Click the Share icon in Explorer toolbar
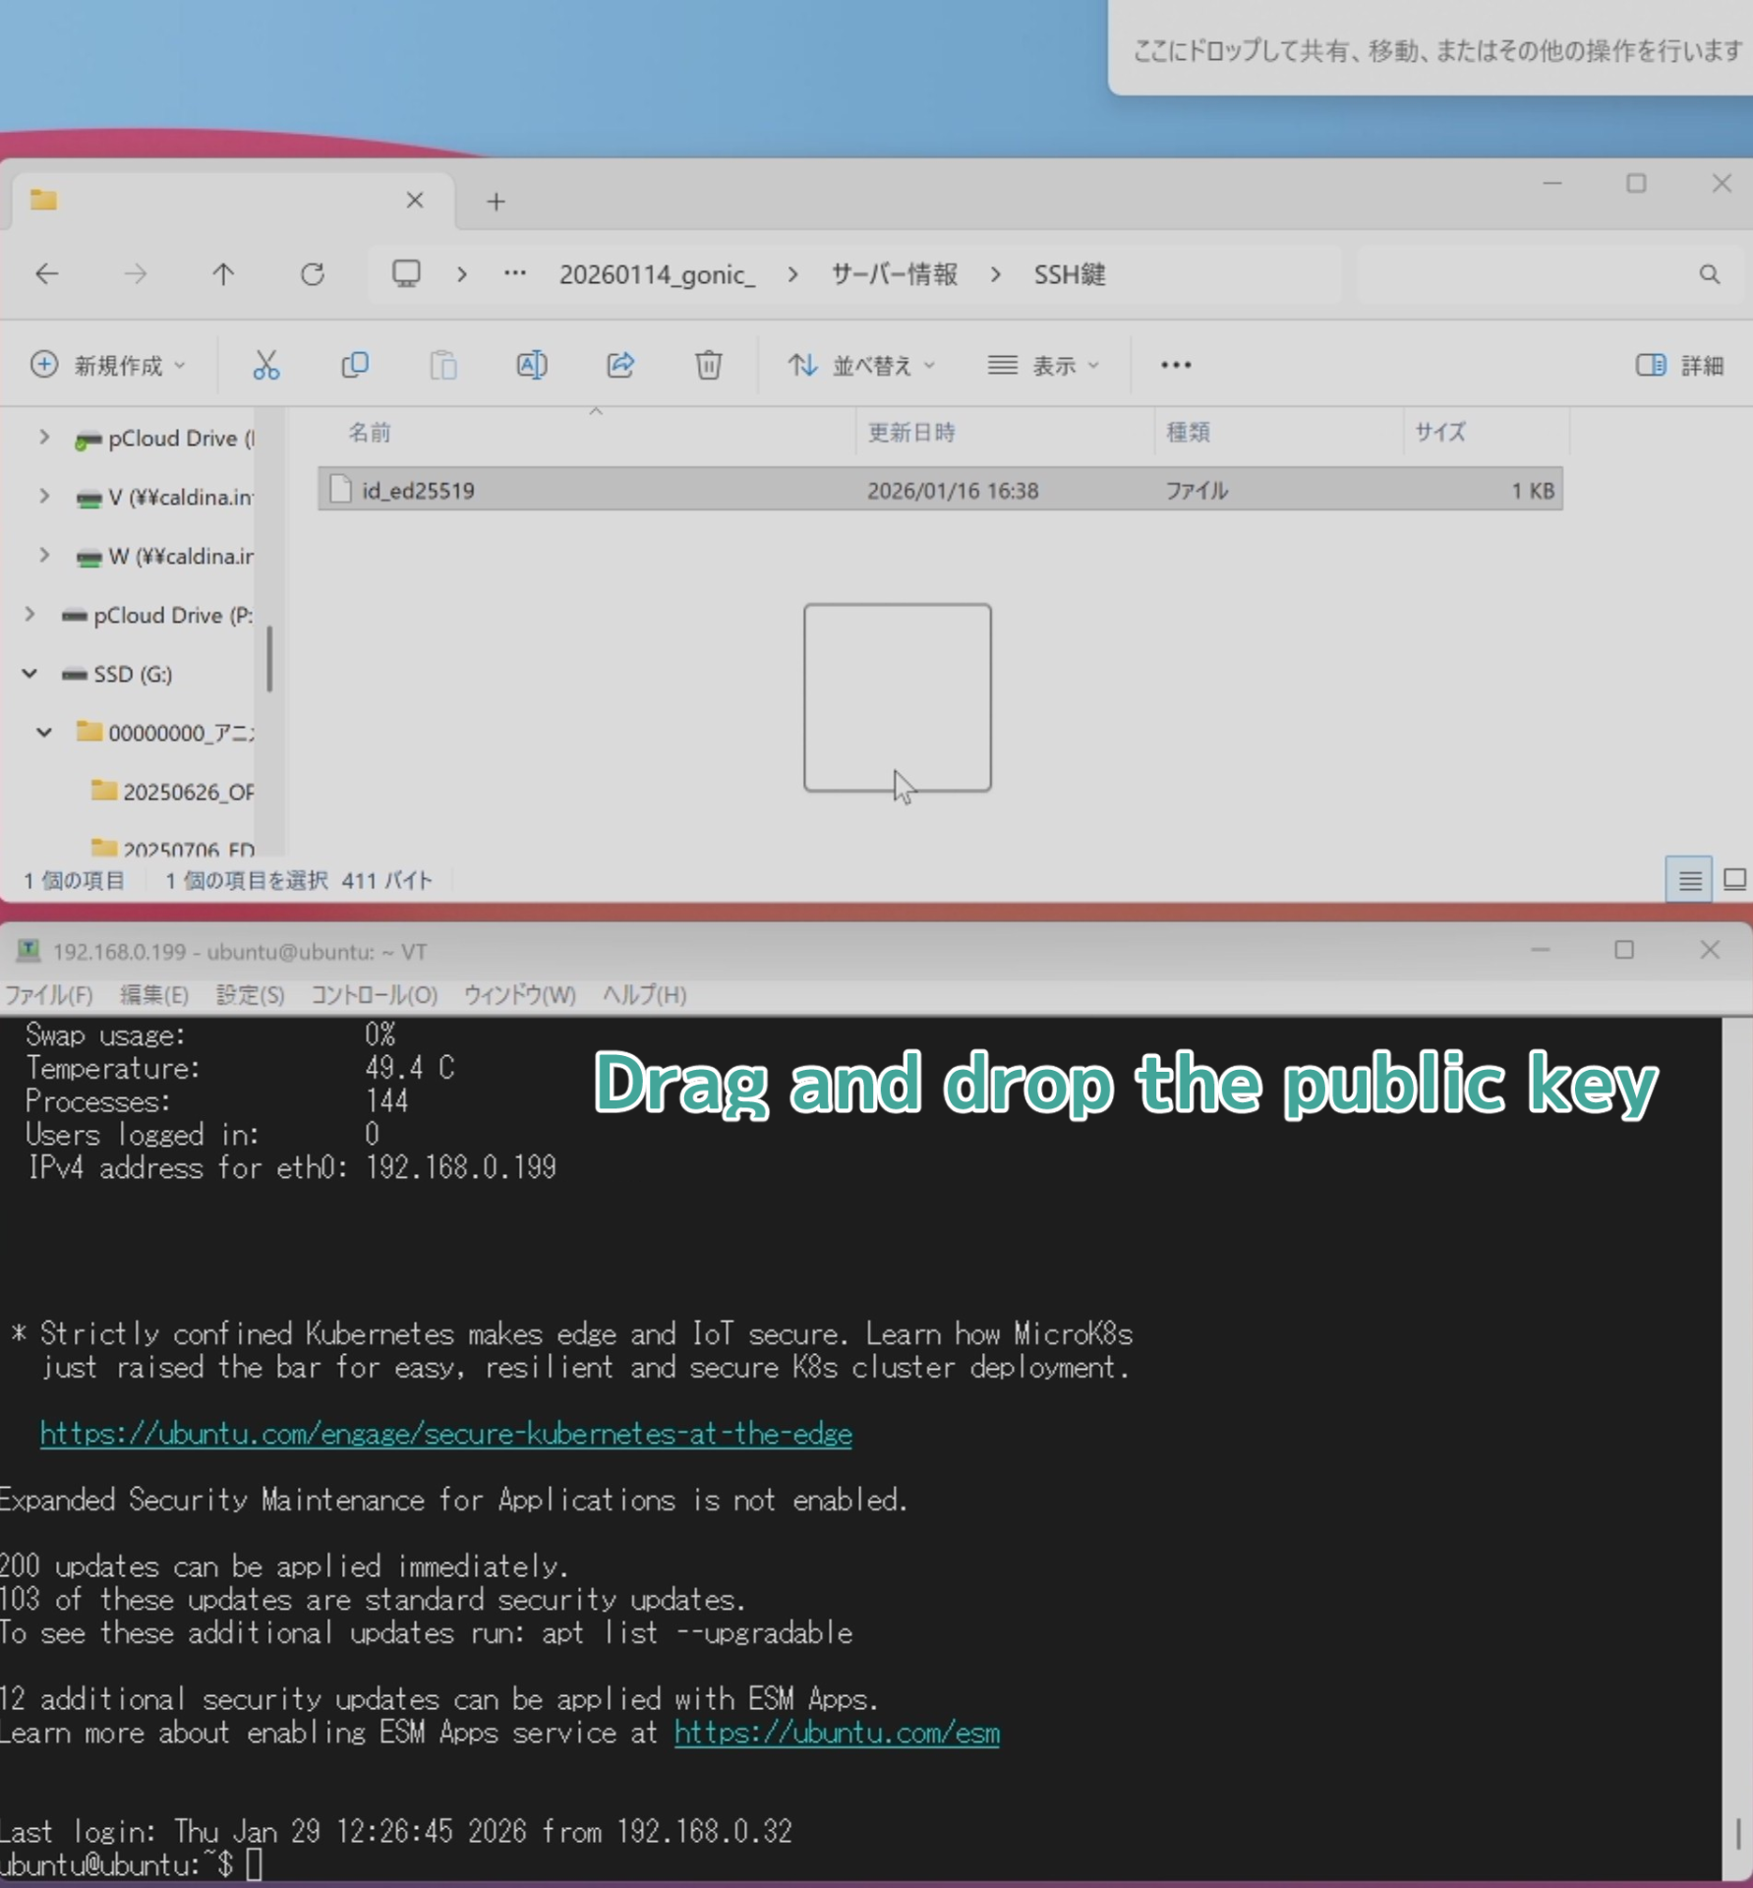This screenshot has height=1888, width=1753. (620, 366)
